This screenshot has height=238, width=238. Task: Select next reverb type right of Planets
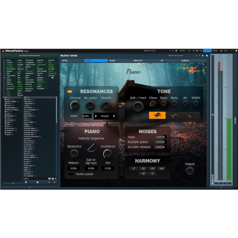click(114, 116)
